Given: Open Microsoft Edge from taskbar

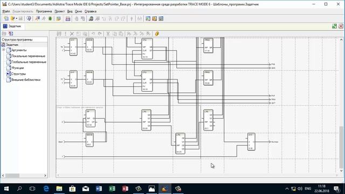Looking at the screenshot, I should tap(46, 189).
